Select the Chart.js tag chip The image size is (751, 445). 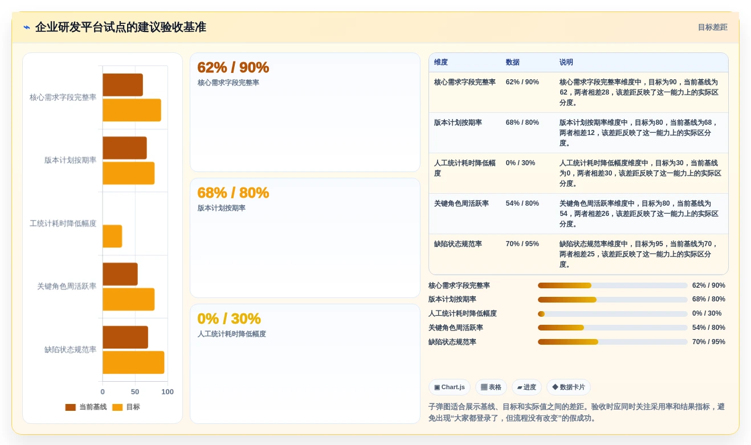tap(449, 387)
